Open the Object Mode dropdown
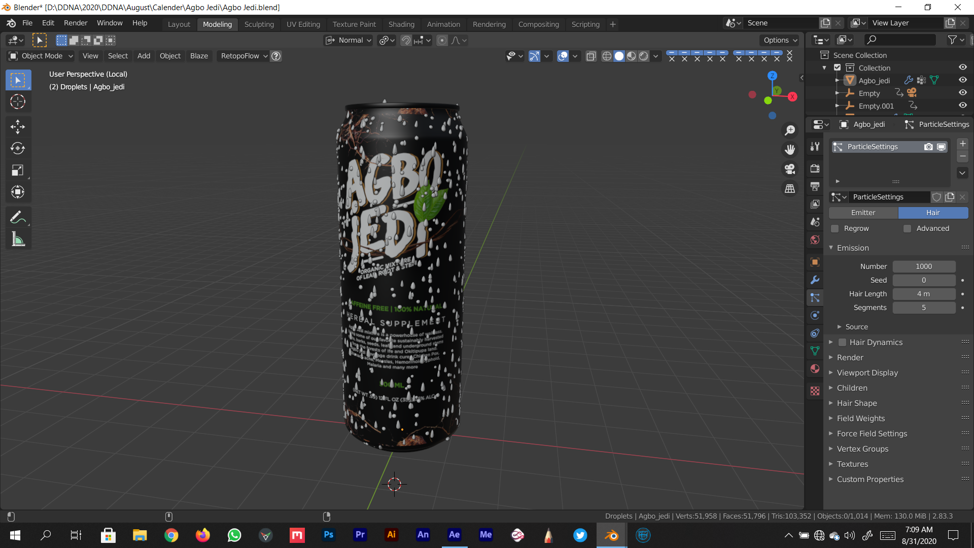The height and width of the screenshot is (548, 974). click(42, 56)
